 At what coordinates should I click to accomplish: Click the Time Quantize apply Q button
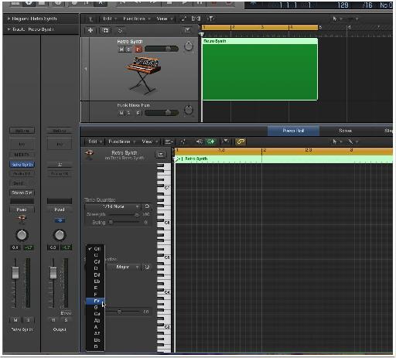click(x=147, y=206)
